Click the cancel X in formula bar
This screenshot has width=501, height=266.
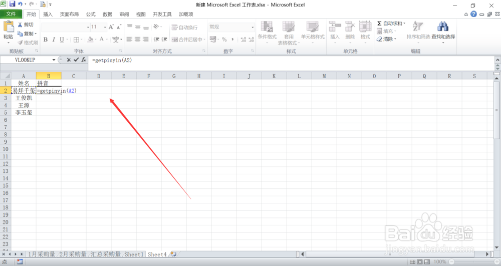(69, 60)
